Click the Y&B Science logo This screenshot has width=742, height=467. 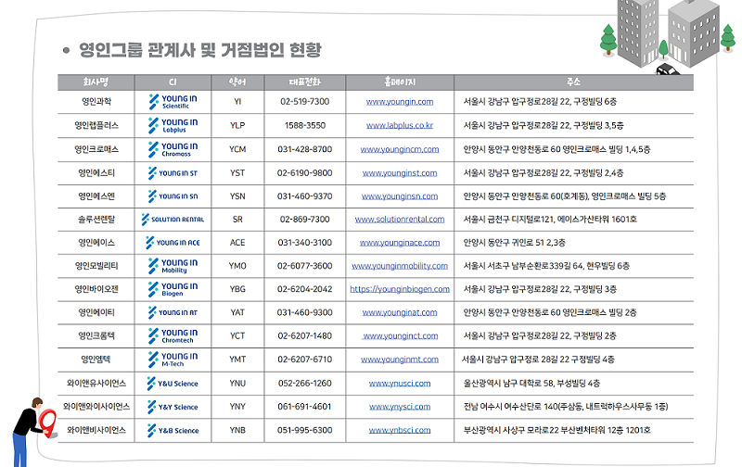coord(173,430)
